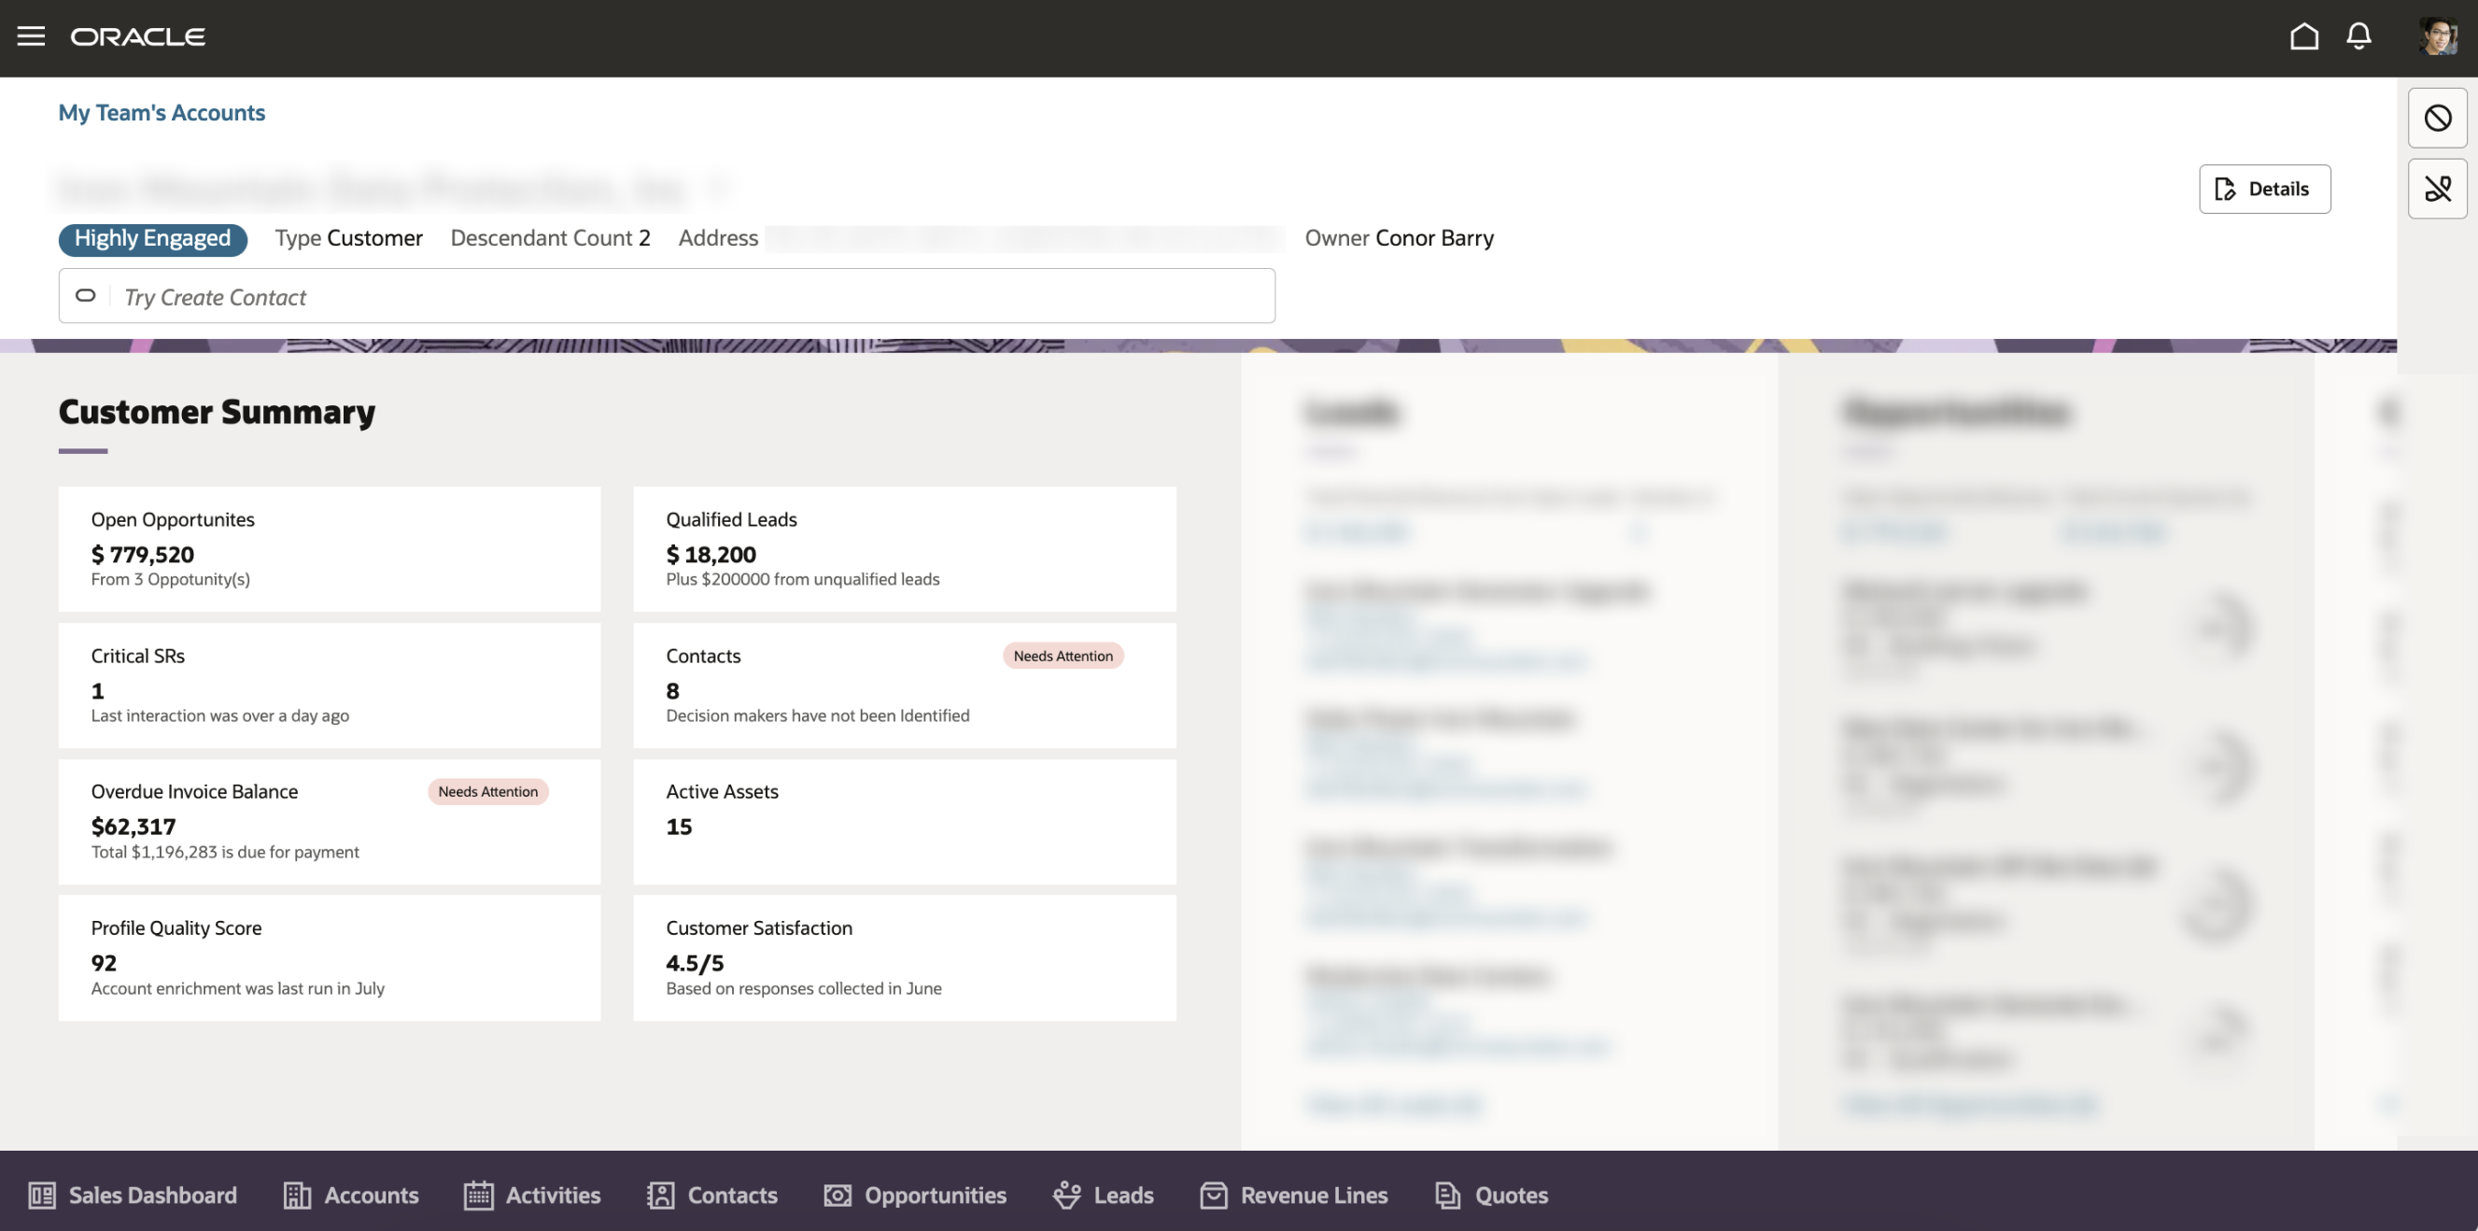Toggle the muted microphone icon on right rail
2478x1231 pixels.
(x=2438, y=189)
